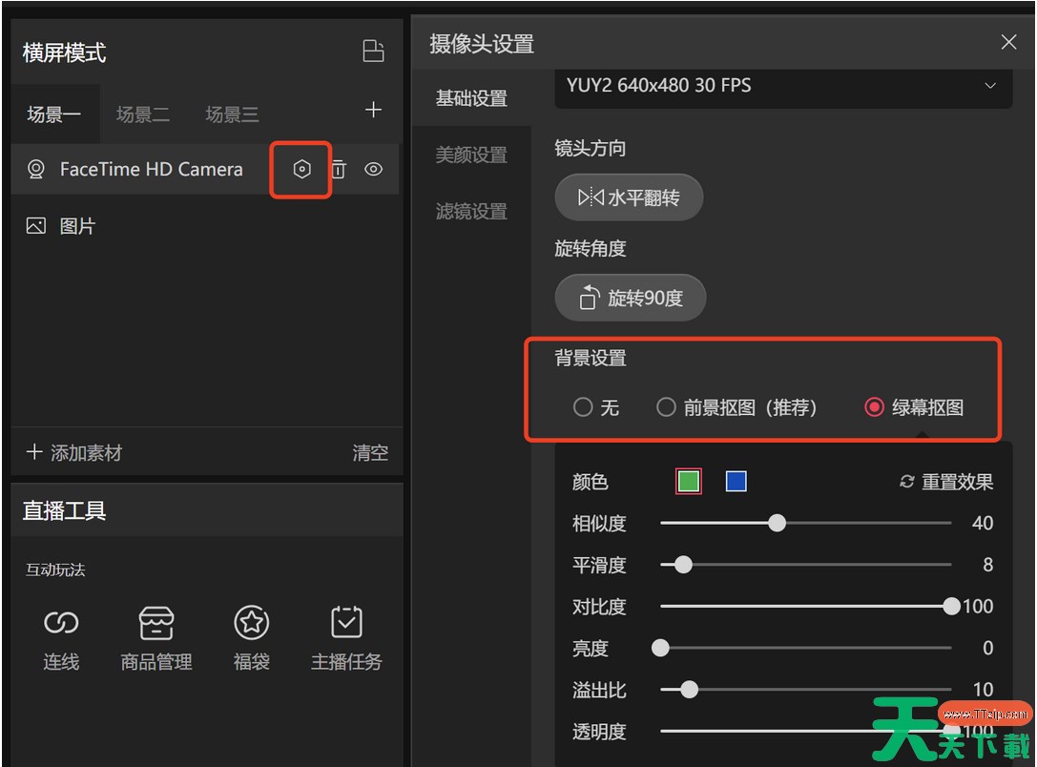Switch to 场景二 scene tab

point(143,114)
